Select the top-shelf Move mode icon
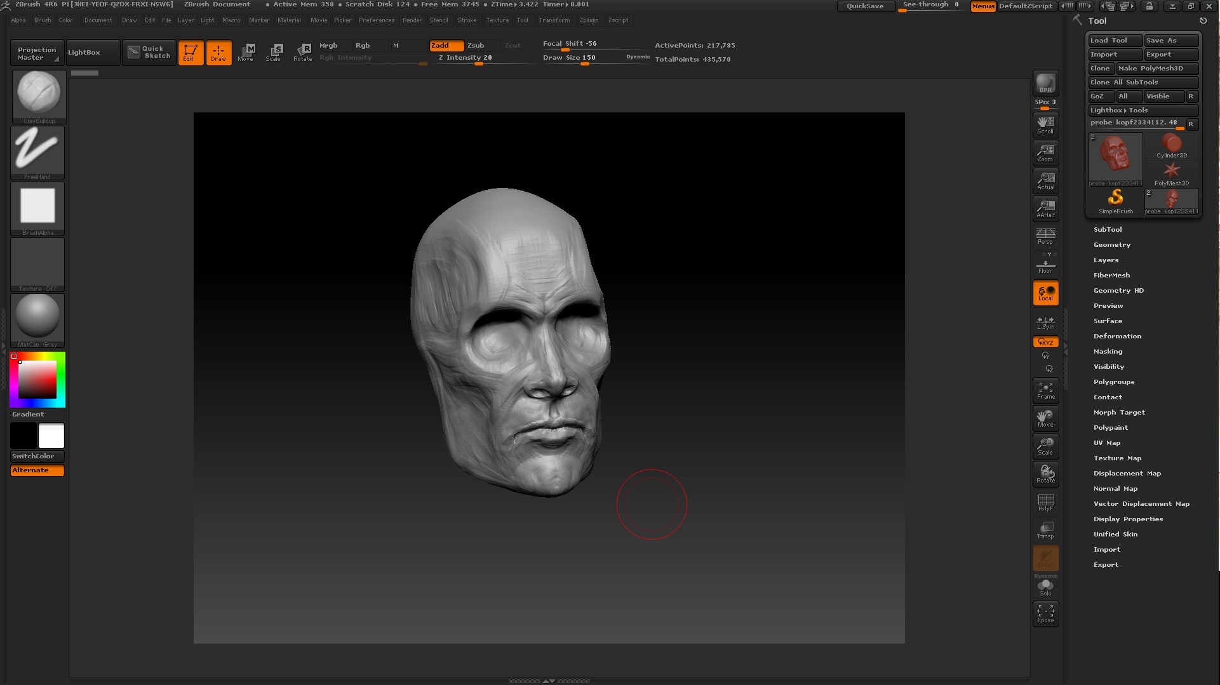1220x685 pixels. pyautogui.click(x=246, y=52)
